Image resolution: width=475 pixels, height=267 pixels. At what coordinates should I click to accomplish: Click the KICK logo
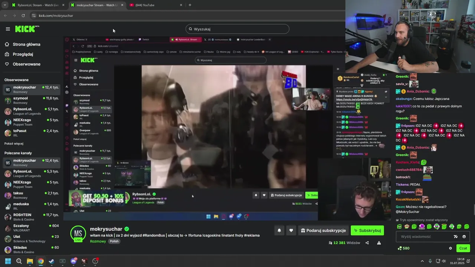pyautogui.click(x=27, y=29)
